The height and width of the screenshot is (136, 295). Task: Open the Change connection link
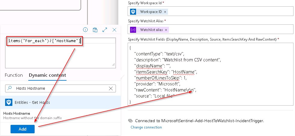[146, 127]
